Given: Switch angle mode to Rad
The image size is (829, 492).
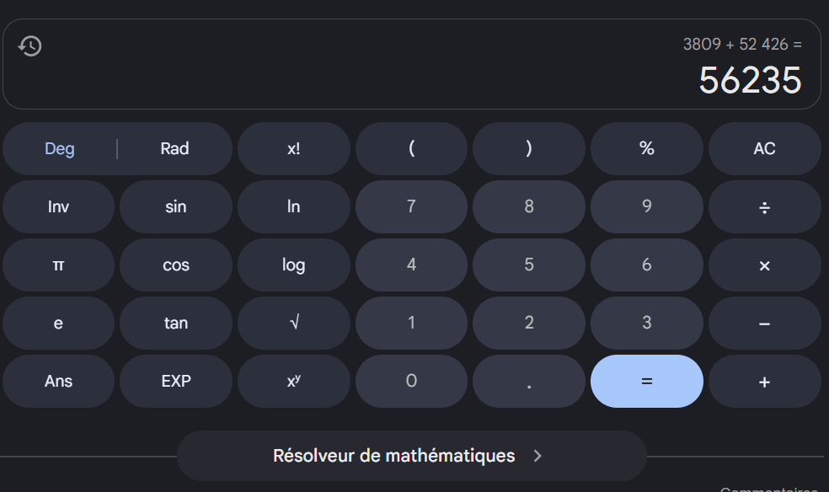Looking at the screenshot, I should (174, 149).
